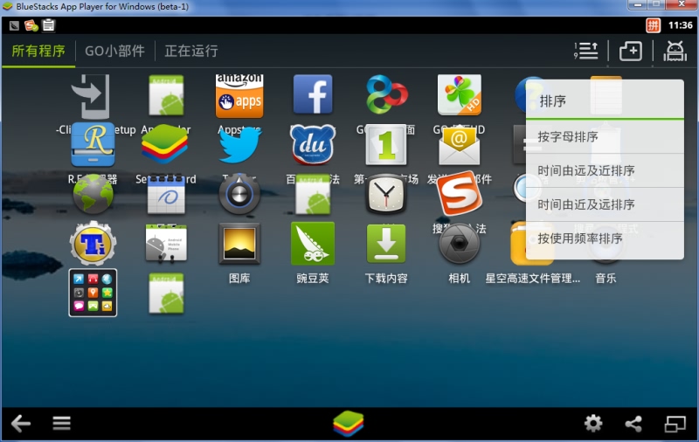Choose 按字母排序 sort option

605,137
